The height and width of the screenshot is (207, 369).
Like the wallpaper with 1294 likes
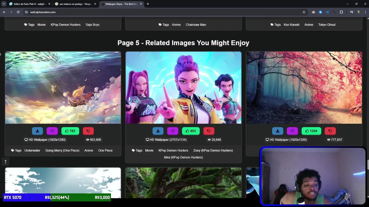pyautogui.click(x=311, y=131)
